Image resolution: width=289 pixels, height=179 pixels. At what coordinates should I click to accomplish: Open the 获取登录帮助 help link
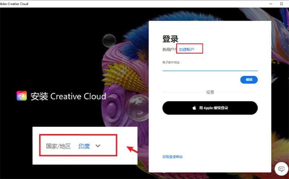tap(173, 157)
